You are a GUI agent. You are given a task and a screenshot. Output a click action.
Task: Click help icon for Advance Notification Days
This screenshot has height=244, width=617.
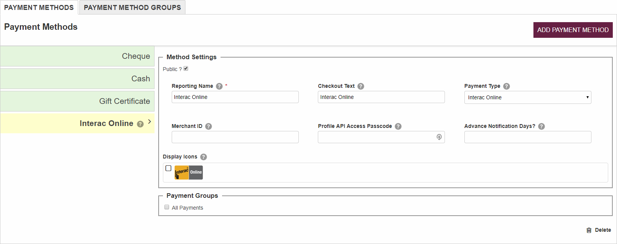(x=541, y=126)
